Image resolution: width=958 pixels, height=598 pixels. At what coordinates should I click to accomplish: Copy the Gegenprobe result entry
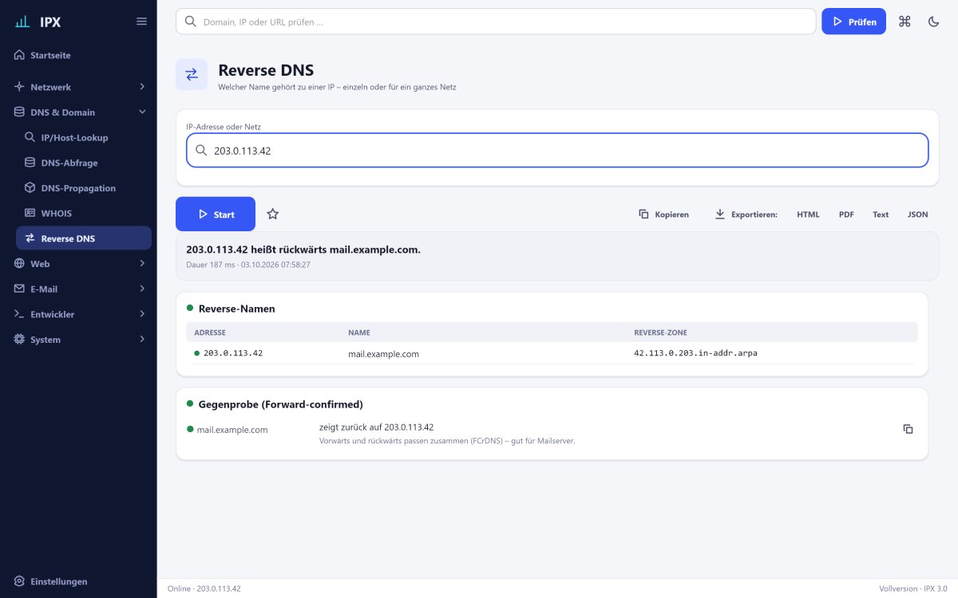coord(908,429)
